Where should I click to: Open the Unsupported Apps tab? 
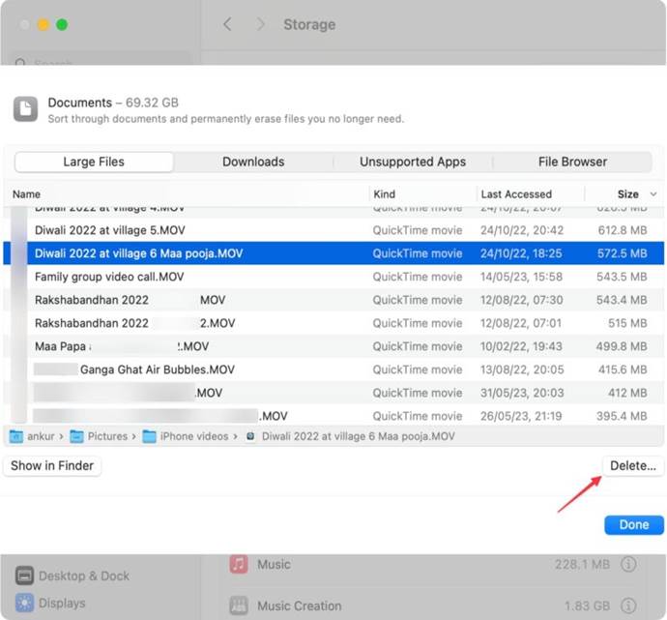[413, 162]
